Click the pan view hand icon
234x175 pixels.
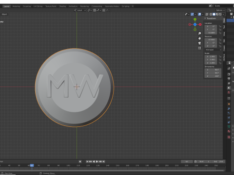tap(199, 38)
